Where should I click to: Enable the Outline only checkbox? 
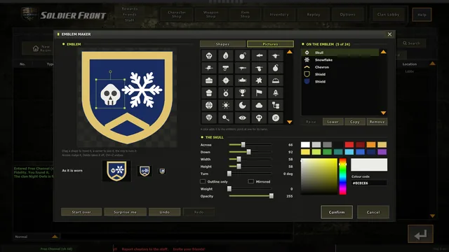click(203, 181)
